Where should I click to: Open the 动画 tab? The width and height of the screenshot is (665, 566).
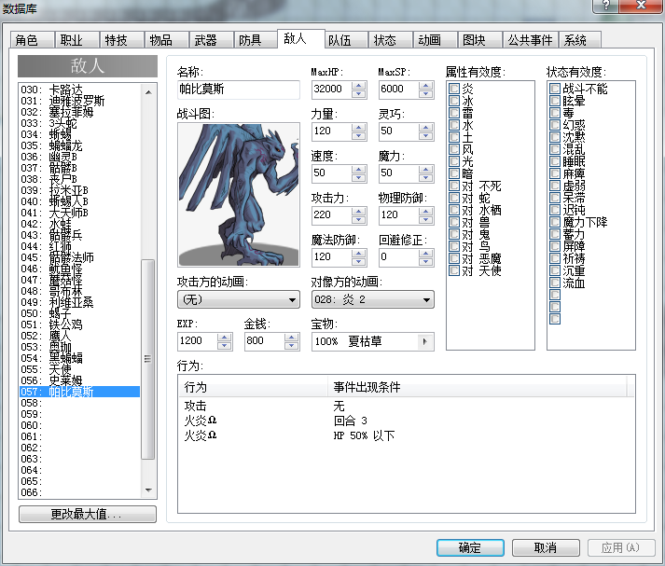click(435, 40)
